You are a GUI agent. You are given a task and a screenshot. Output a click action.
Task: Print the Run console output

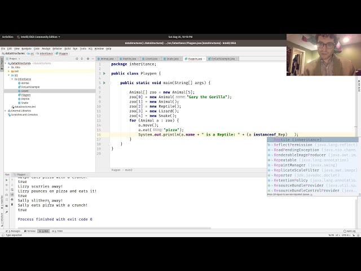[x=12, y=199]
